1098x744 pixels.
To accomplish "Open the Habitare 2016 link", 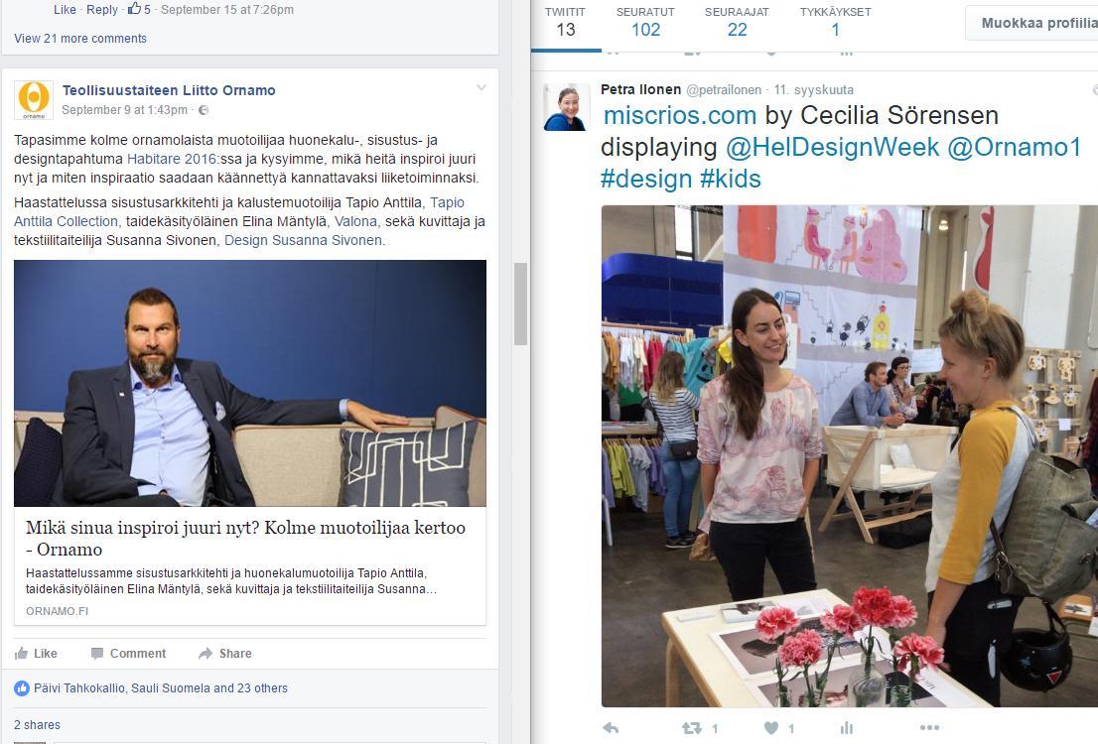I will click(x=172, y=159).
